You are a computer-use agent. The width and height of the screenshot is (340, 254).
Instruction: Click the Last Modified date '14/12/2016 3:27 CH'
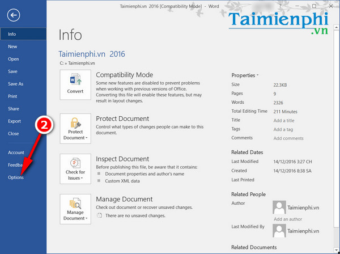292,162
